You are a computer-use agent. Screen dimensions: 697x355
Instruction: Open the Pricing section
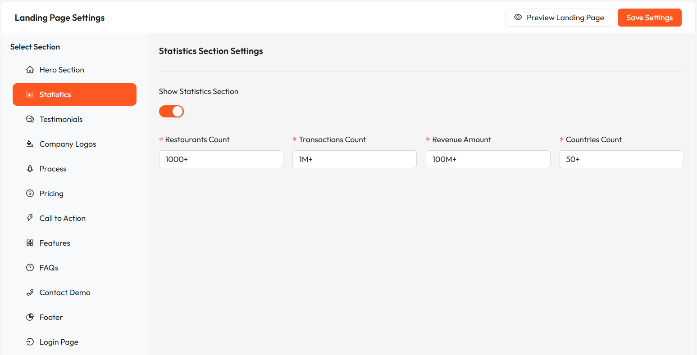point(74,193)
